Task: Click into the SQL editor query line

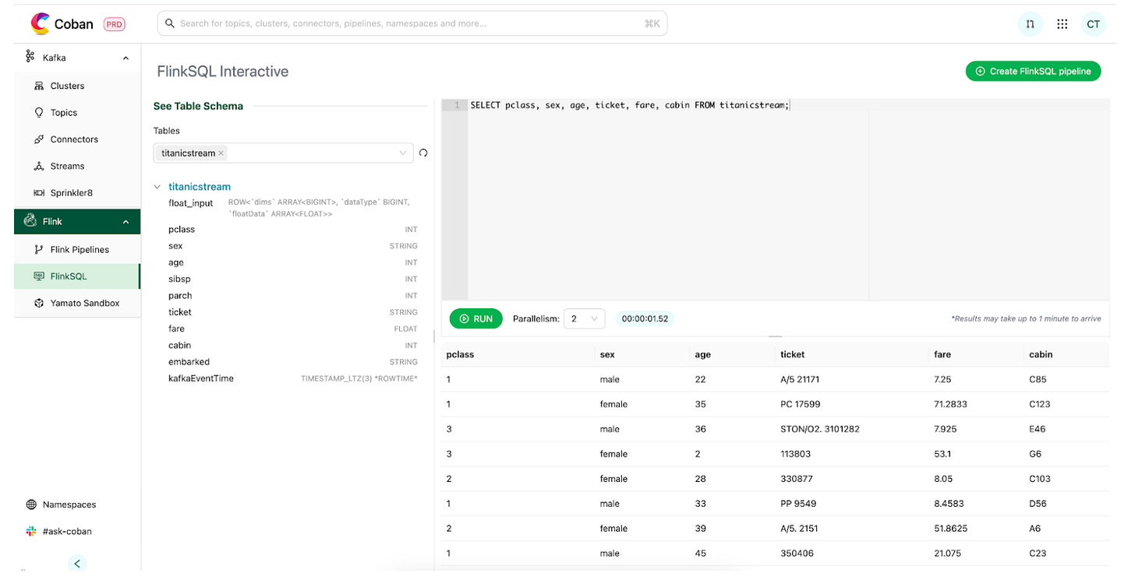Action: [630, 105]
